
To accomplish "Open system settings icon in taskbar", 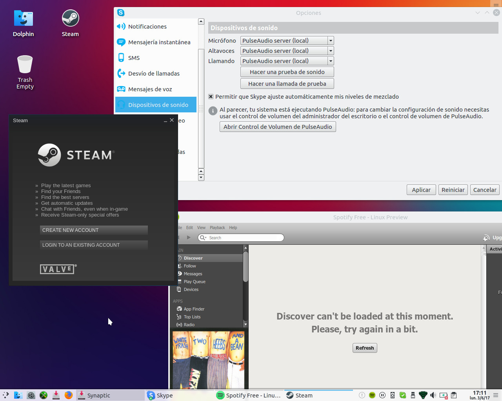I will (x=31, y=395).
